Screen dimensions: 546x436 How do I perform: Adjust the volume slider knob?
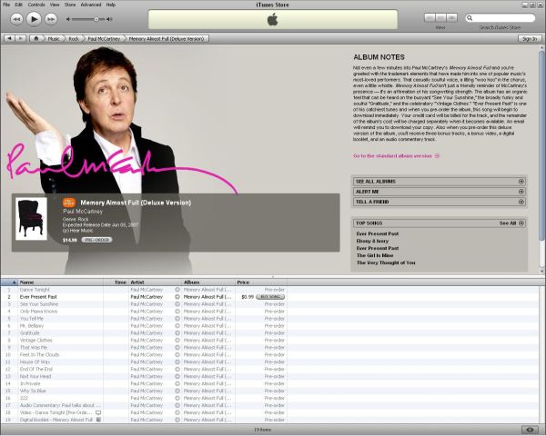(x=96, y=19)
